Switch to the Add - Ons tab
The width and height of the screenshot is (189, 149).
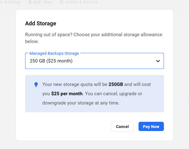coord(40,2)
